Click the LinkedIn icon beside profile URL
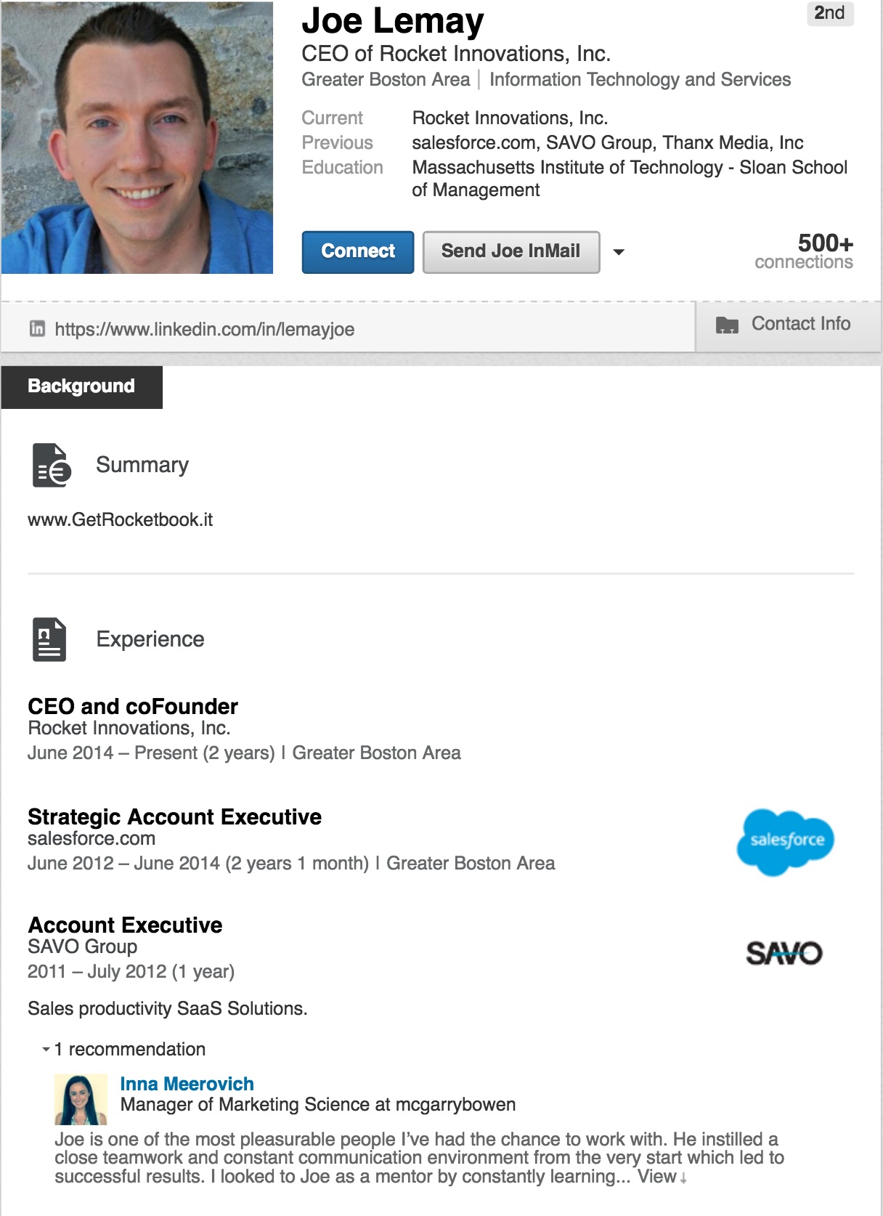Viewport: 883px width, 1216px height. coord(37,329)
